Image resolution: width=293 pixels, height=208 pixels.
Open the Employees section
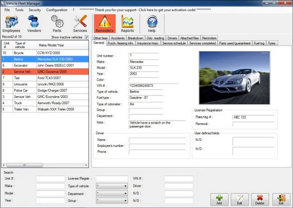11,23
